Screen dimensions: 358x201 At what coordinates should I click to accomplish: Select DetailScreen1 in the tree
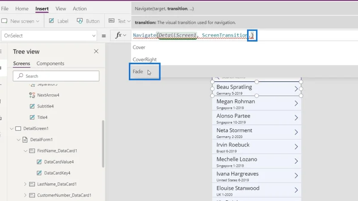(x=36, y=129)
